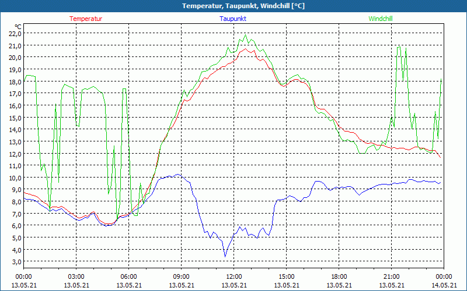This screenshot has height=291, width=467.
Task: Click the date 13.05.21 under 21:00
Action: point(391,285)
